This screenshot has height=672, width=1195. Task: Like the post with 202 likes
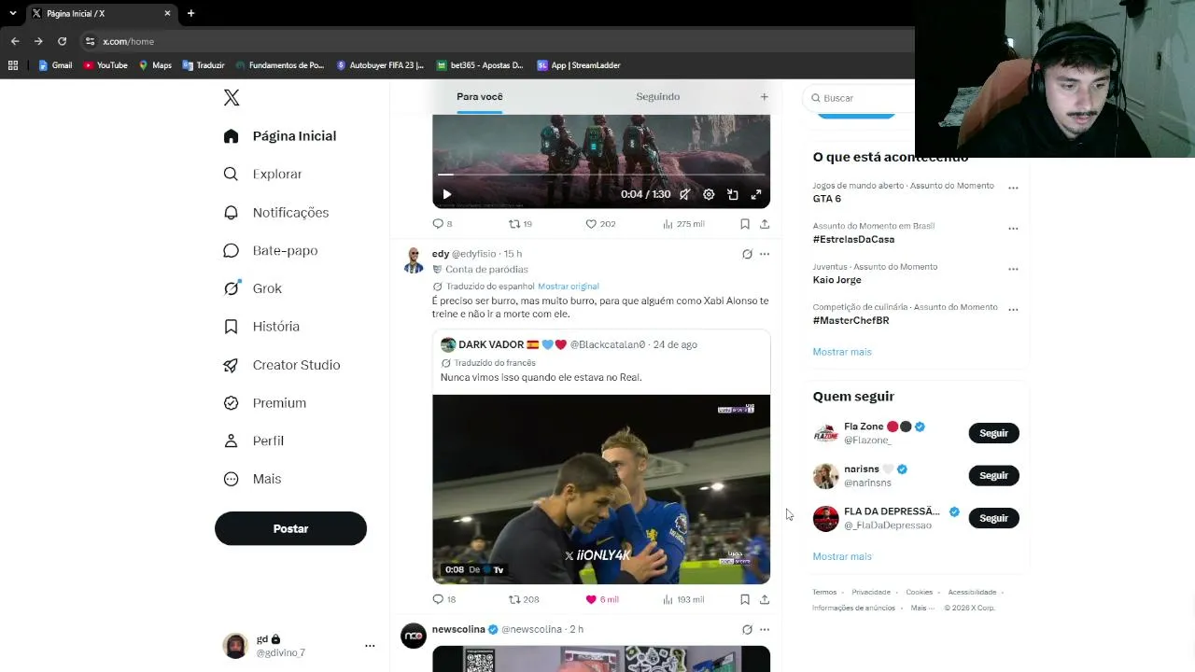tap(600, 224)
